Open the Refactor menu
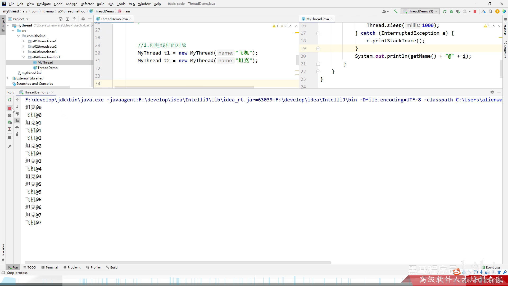 [x=87, y=4]
